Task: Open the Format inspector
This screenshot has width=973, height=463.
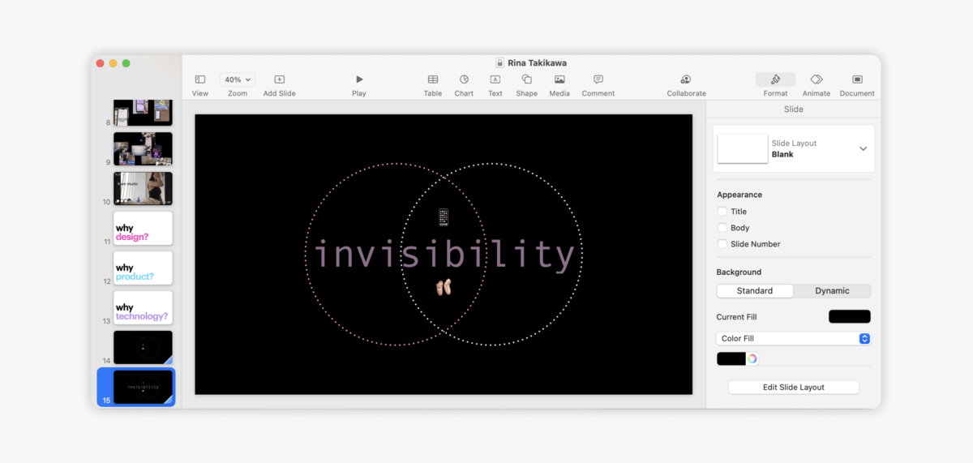Action: pos(775,79)
